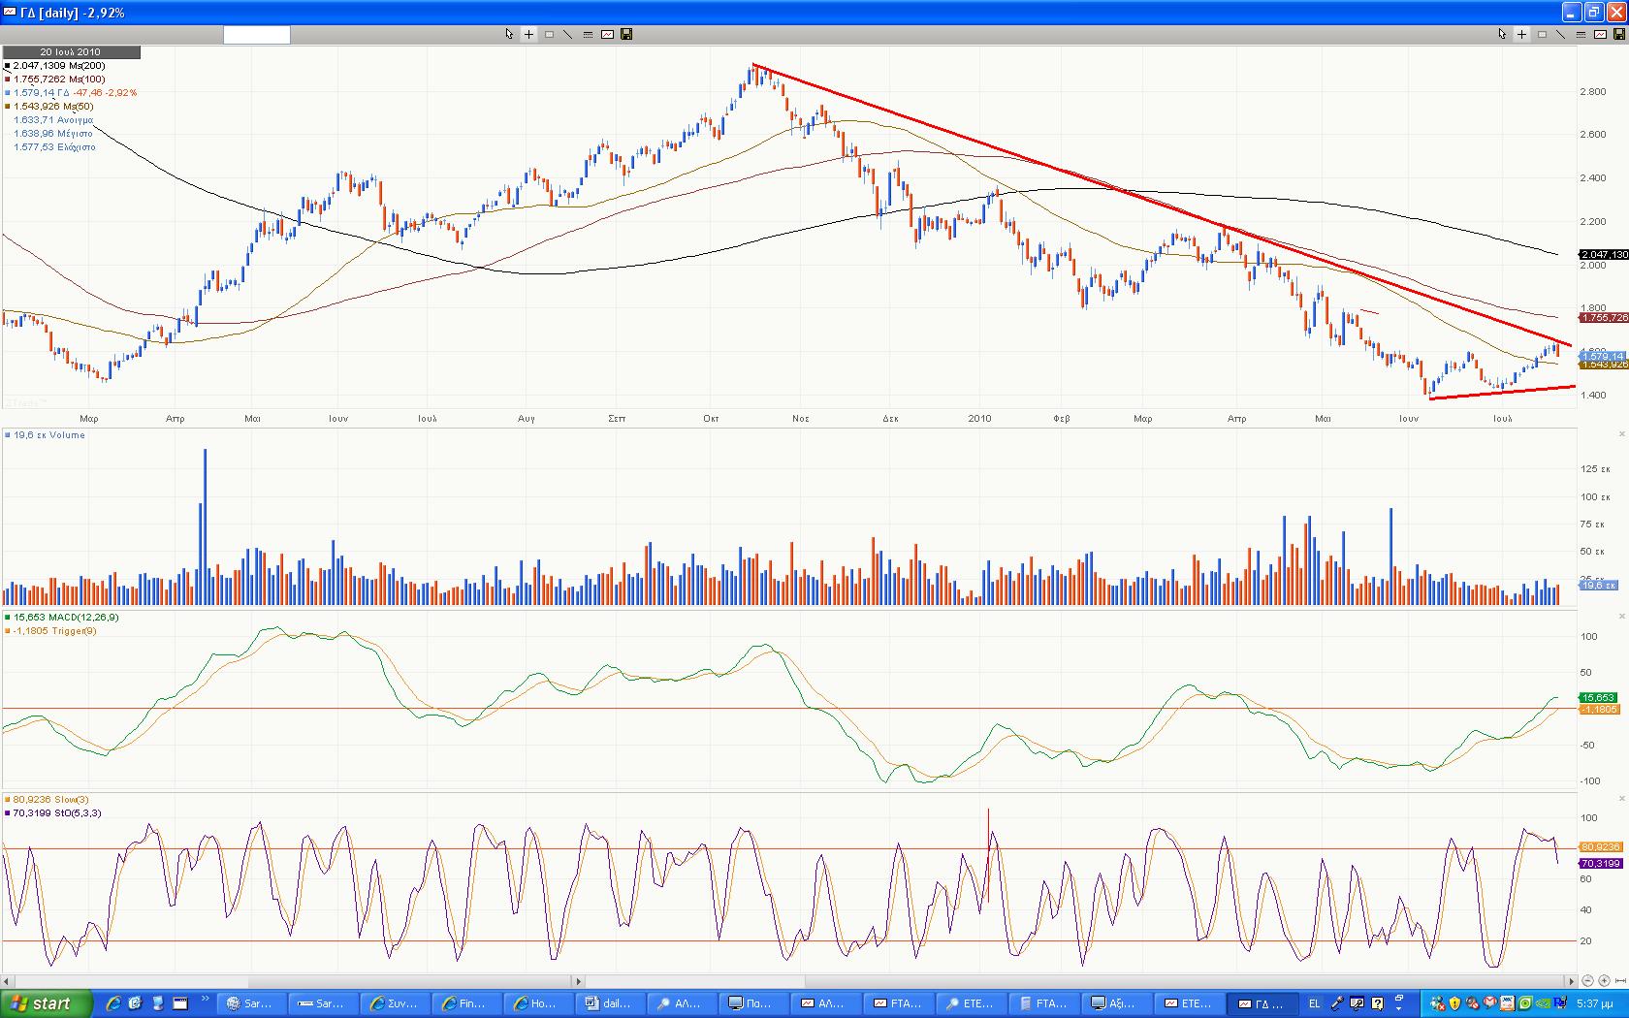Click the Ma(100) dark red legend marker
This screenshot has width=1629, height=1018.
point(8,80)
